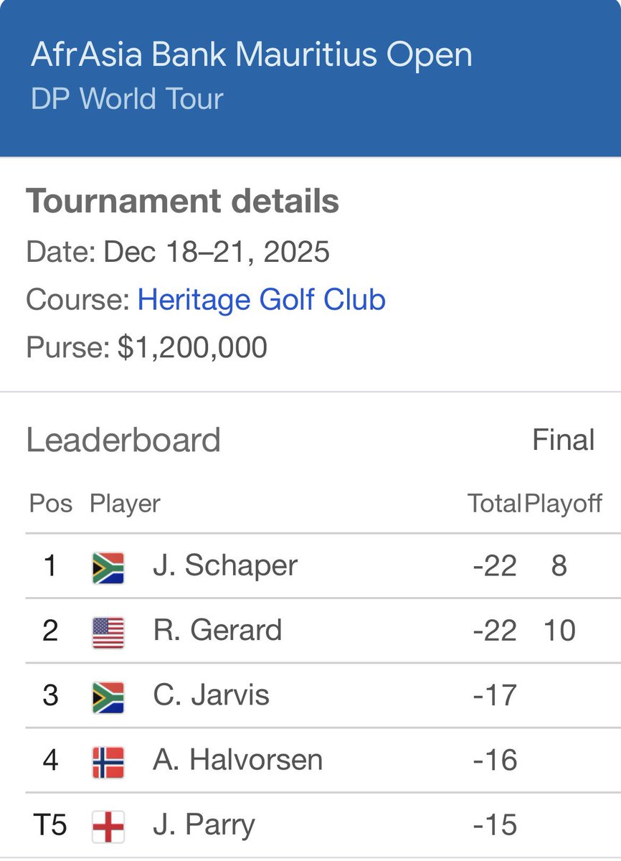This screenshot has width=621, height=861.
Task: Click Gerard's playoff score of 10
Action: [x=559, y=631]
